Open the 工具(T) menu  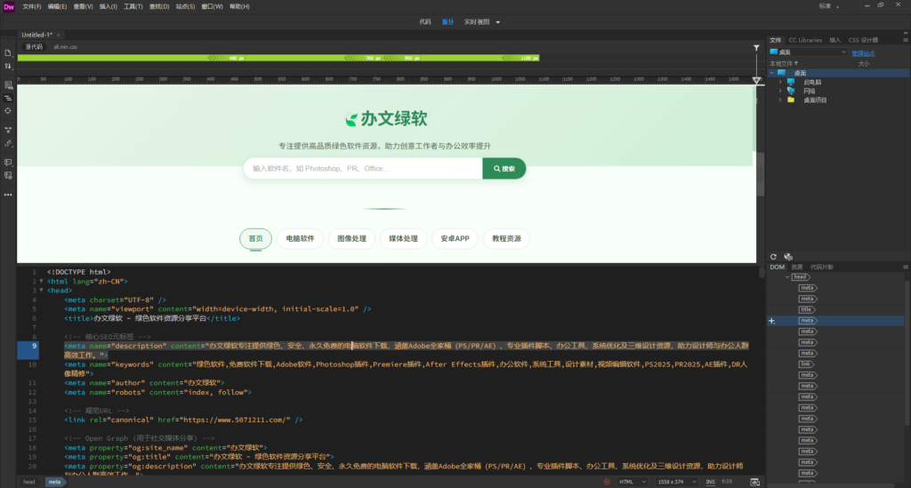(133, 6)
